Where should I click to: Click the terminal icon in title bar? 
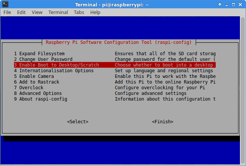click(5, 5)
